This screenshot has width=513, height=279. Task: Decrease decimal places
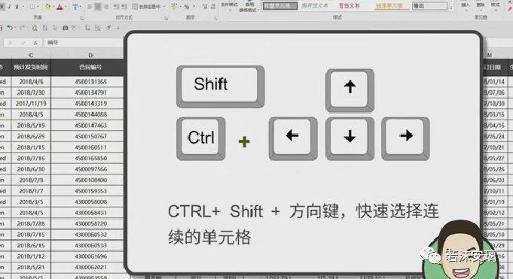[x=213, y=7]
